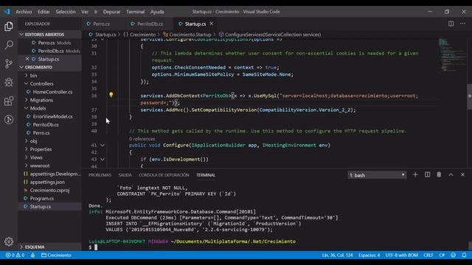Image resolution: width=472 pixels, height=265 pixels.
Task: Switch to the Problemas panel tab
Action: 100,175
